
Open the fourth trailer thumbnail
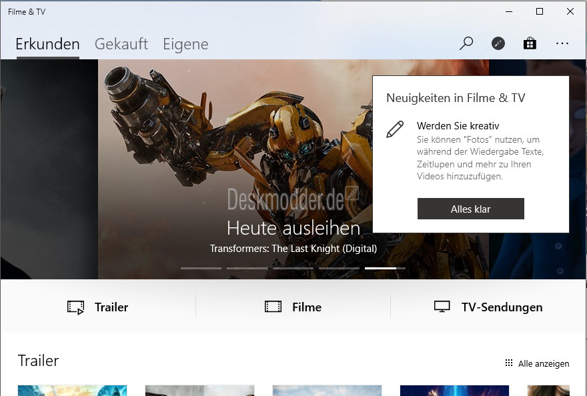[454, 391]
